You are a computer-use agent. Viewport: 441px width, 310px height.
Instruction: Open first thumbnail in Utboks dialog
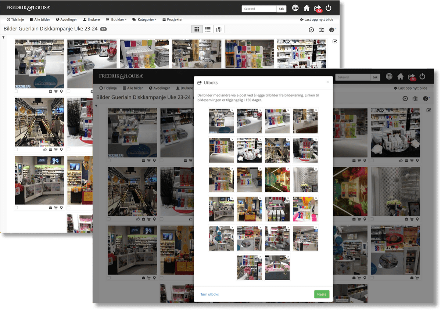[x=221, y=121]
